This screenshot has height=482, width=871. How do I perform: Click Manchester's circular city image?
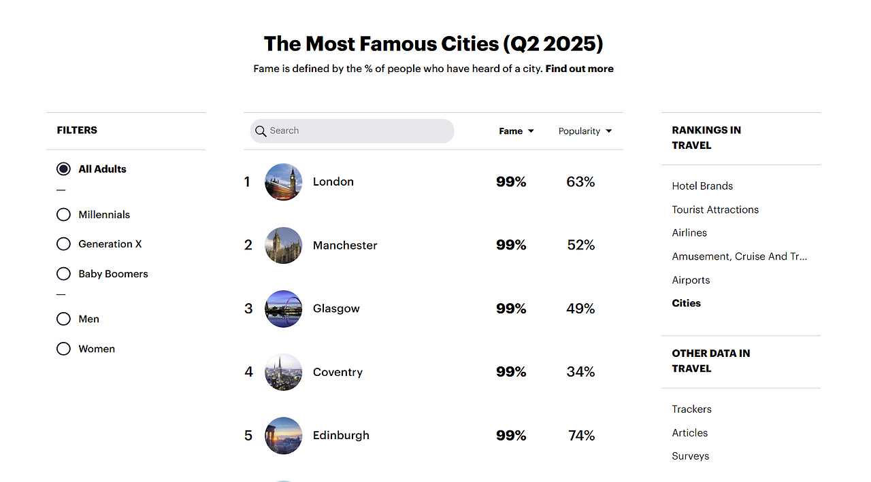pyautogui.click(x=283, y=245)
